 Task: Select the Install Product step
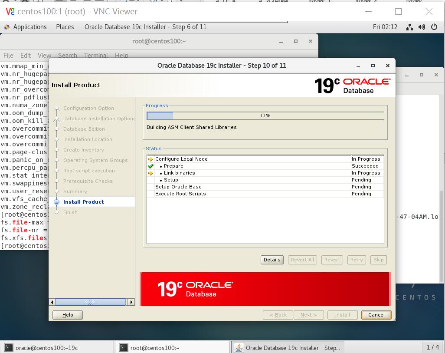click(x=83, y=202)
